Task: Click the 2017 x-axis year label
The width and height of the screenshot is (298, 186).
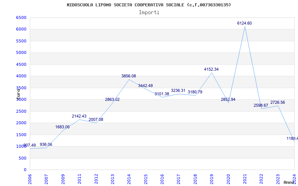Action: (x=179, y=179)
